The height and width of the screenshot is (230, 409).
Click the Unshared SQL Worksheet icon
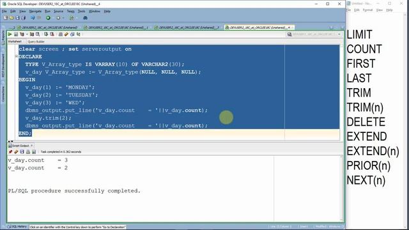click(x=61, y=34)
